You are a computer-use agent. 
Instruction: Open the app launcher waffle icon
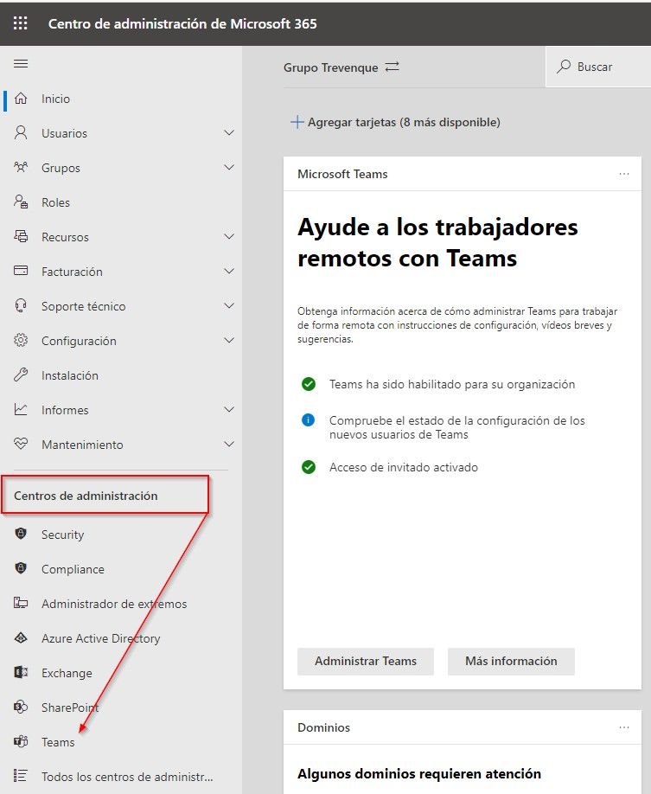pyautogui.click(x=21, y=23)
